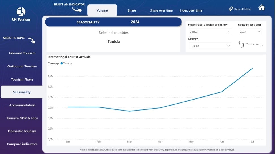Click the Tunisia legend color dot
275x154 pixels.
click(61, 64)
